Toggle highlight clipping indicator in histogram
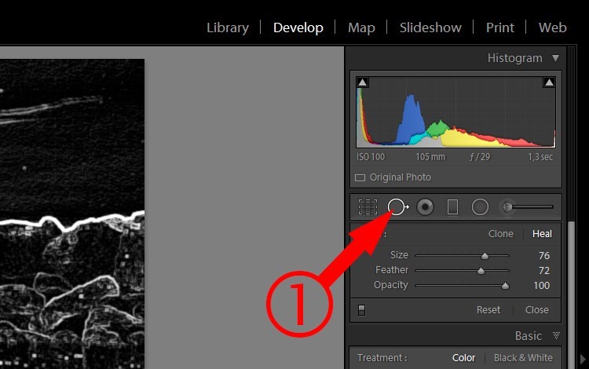The image size is (589, 369). (549, 82)
